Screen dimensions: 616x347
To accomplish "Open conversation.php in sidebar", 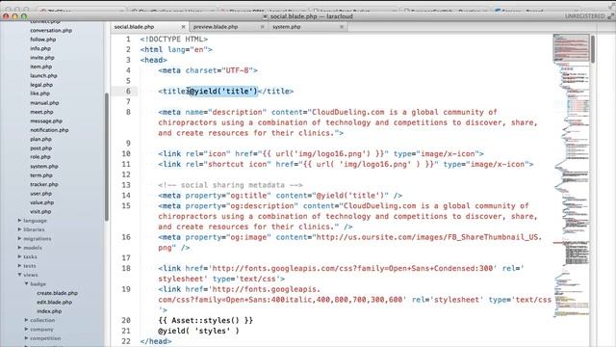I will (x=51, y=30).
